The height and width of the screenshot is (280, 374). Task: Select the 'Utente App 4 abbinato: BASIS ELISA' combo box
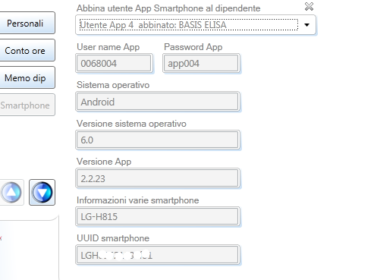point(196,25)
